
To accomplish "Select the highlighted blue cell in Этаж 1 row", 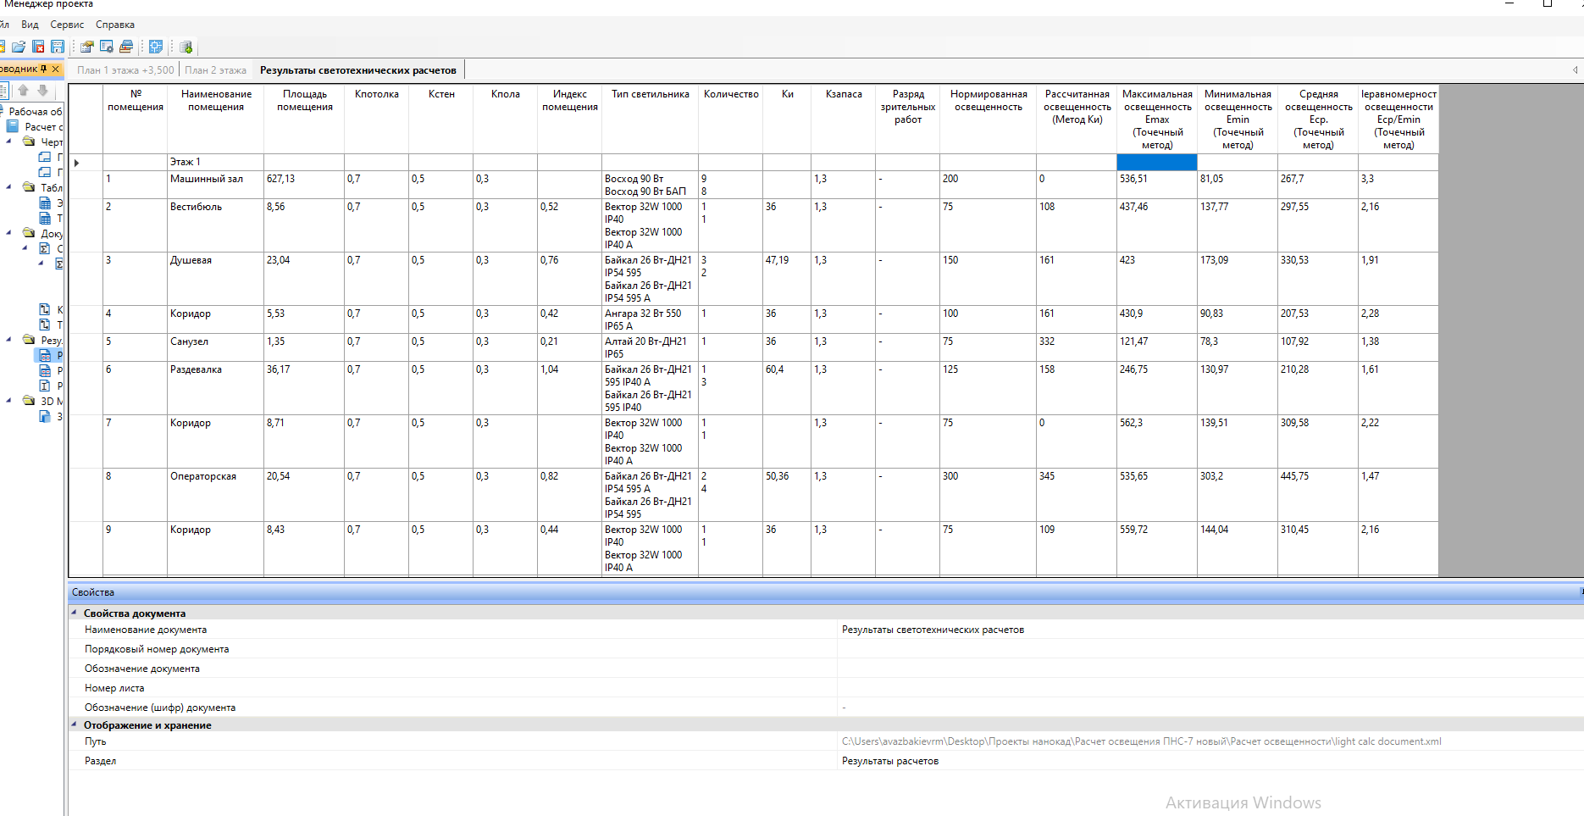I will (1156, 162).
